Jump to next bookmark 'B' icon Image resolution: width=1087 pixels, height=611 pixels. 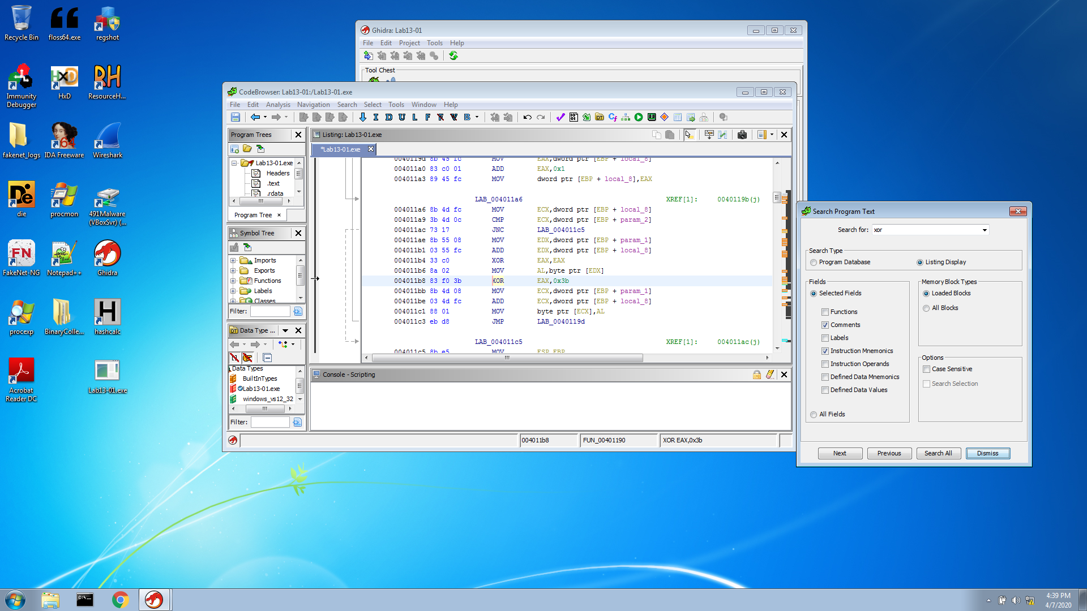coord(467,117)
